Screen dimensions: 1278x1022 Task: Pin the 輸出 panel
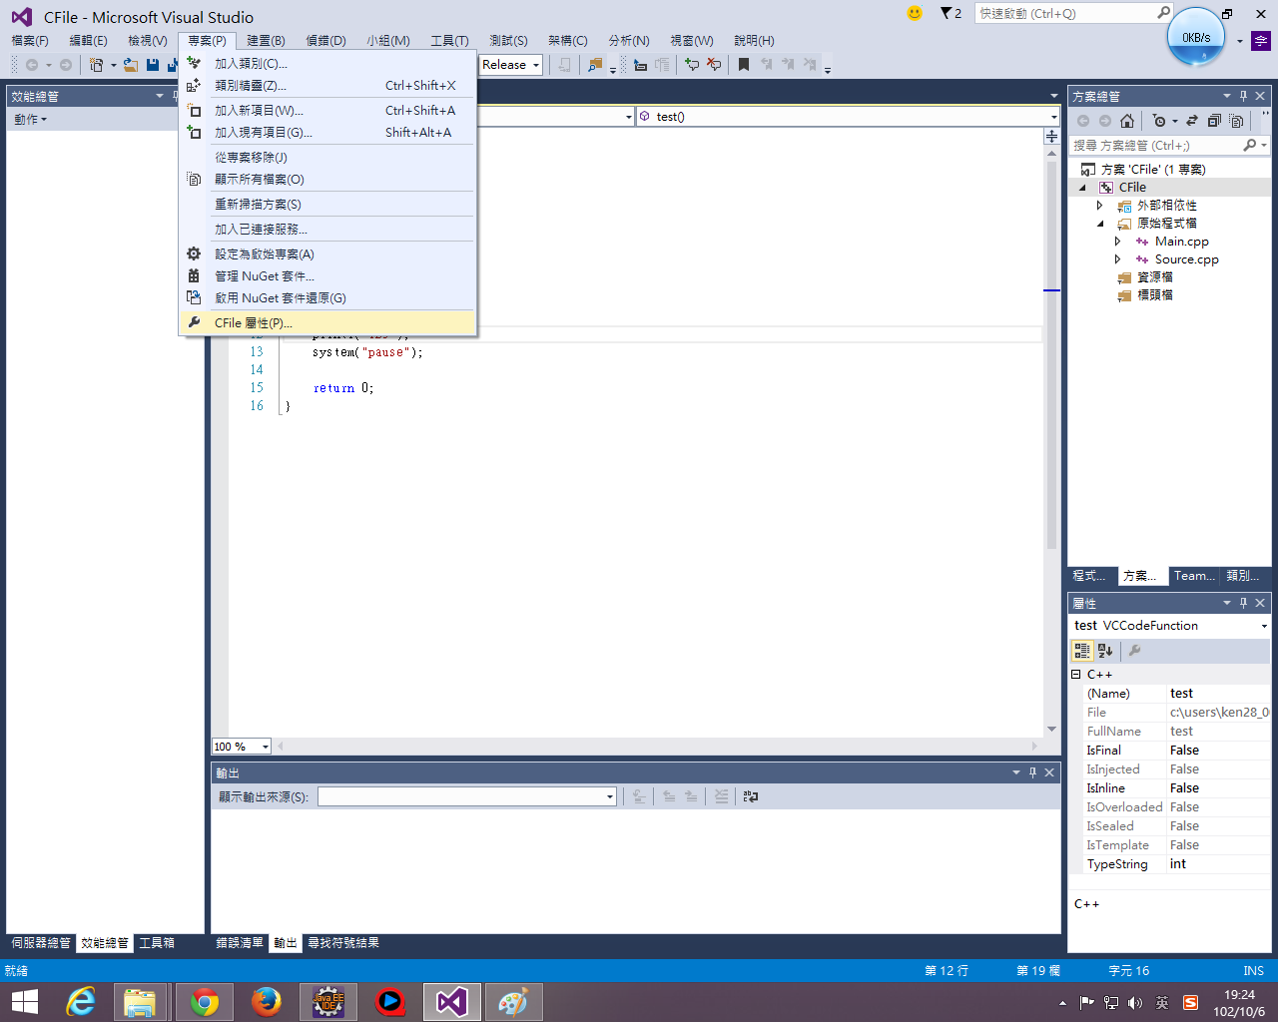(x=1032, y=772)
